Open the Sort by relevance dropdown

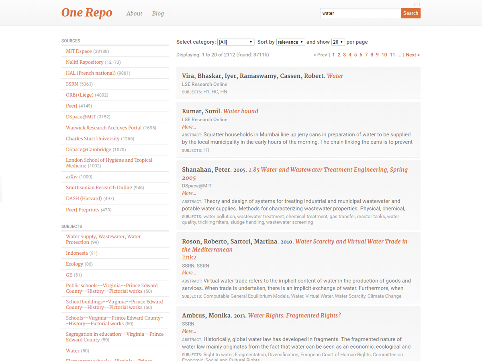(290, 42)
